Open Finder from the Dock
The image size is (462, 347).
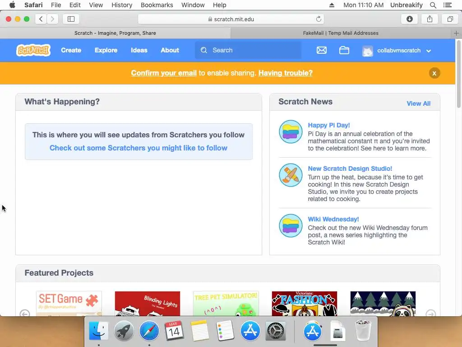click(x=99, y=330)
